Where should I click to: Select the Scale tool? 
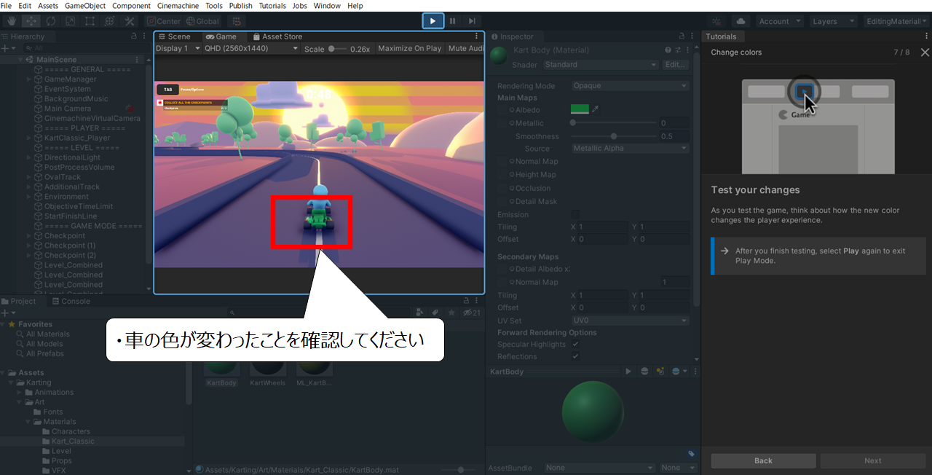point(71,21)
